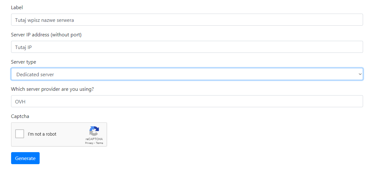Viewport: 377px width, 173px height.
Task: Click the "Captcha" caption above the widget
Action: coord(20,116)
